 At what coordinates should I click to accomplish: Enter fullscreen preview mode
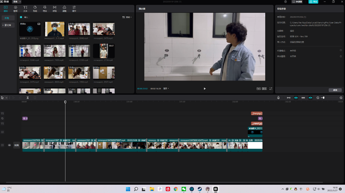(271, 89)
